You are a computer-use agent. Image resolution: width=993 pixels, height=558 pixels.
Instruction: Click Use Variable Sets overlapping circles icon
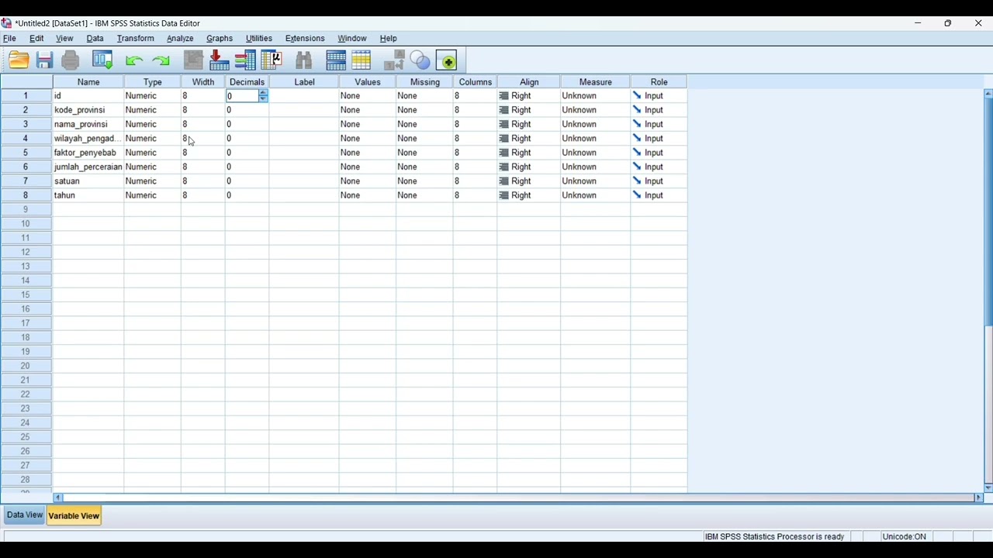click(420, 60)
